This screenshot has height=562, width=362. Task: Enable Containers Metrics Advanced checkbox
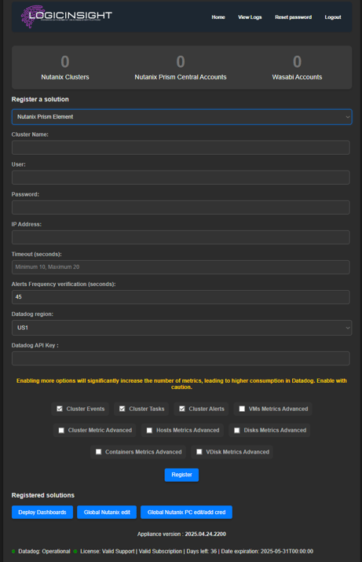point(98,452)
